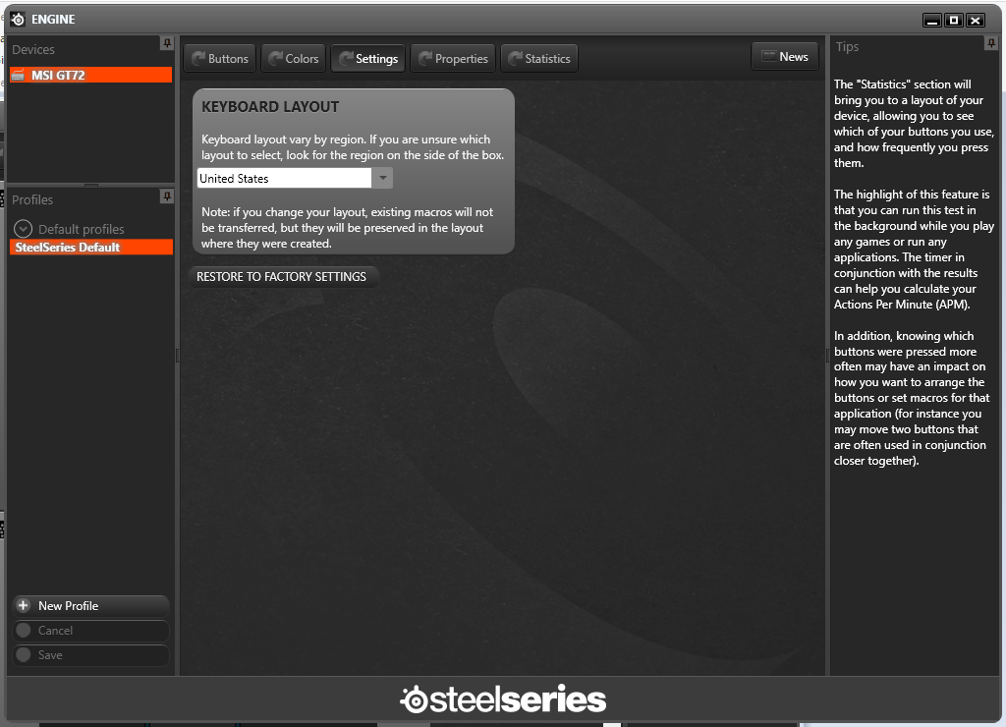1006x727 pixels.
Task: View the Statistics tab
Action: click(539, 58)
